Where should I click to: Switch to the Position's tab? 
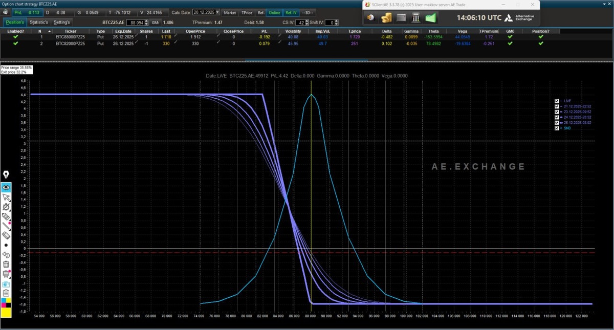click(x=15, y=23)
